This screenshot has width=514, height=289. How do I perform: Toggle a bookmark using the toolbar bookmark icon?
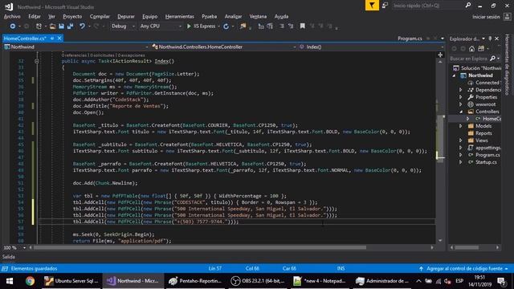point(302,26)
